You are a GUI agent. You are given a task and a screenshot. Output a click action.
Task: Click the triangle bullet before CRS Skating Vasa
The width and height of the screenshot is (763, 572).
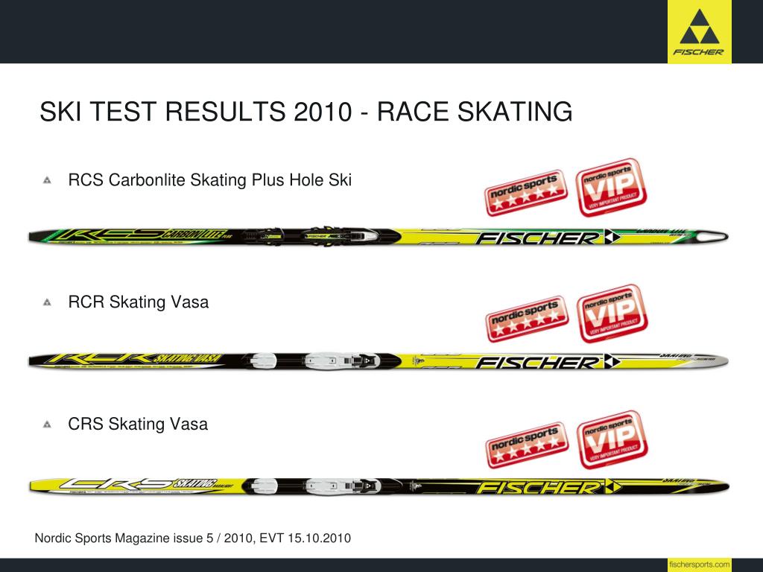[x=47, y=425]
